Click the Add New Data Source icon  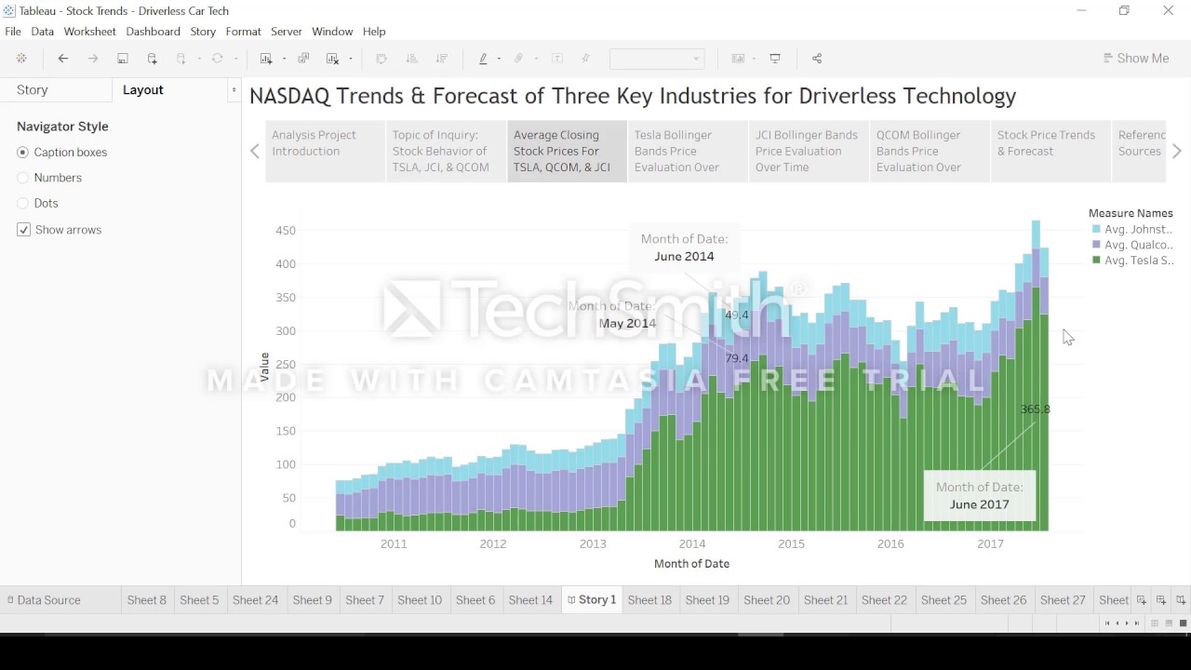(x=153, y=59)
